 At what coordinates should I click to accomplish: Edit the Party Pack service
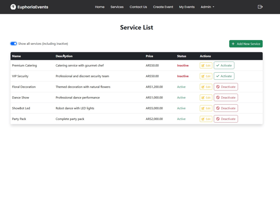pyautogui.click(x=206, y=119)
